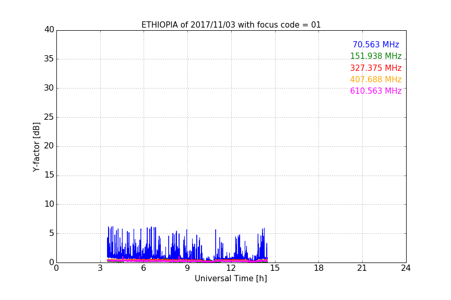Select the 610.563 MHz legend label
The width and height of the screenshot is (451, 300).
tap(376, 91)
